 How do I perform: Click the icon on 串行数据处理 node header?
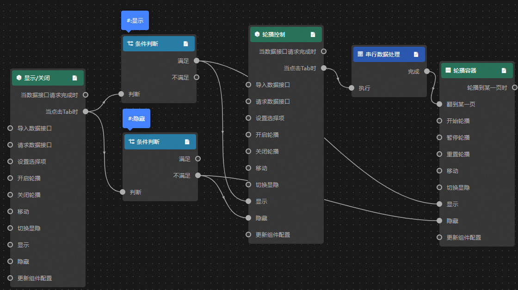[360, 54]
